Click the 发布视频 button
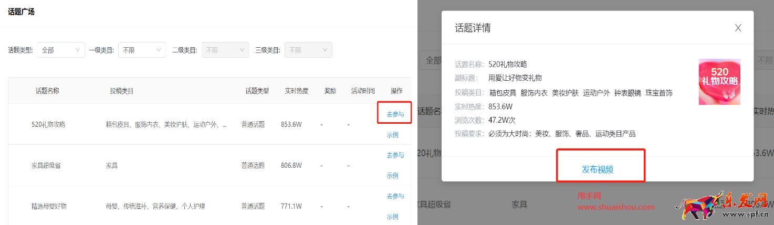774x225 pixels. click(598, 169)
